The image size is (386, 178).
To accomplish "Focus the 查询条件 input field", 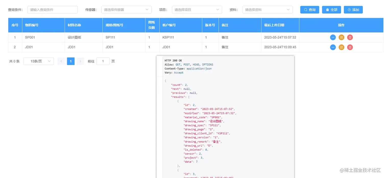I will click(52, 10).
